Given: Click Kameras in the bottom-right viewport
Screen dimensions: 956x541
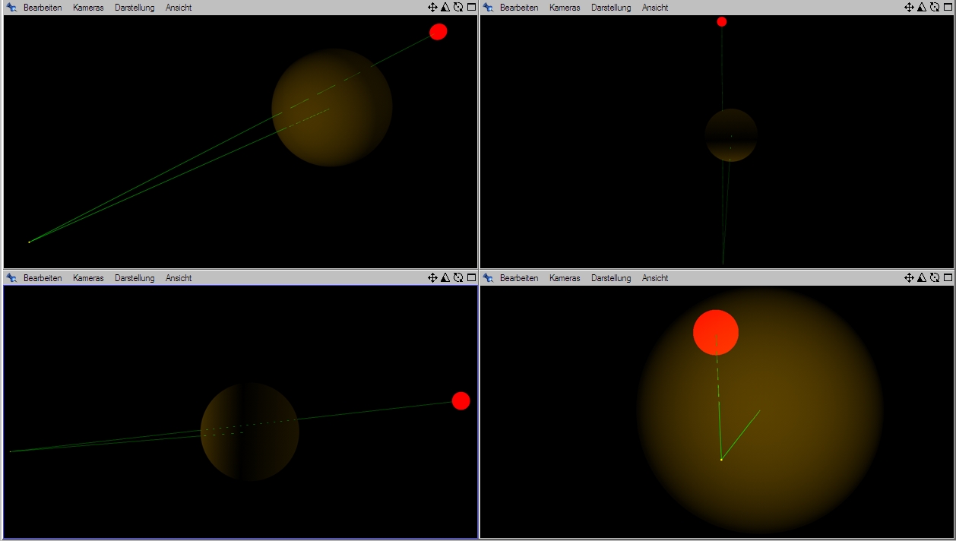Looking at the screenshot, I should click(x=565, y=278).
